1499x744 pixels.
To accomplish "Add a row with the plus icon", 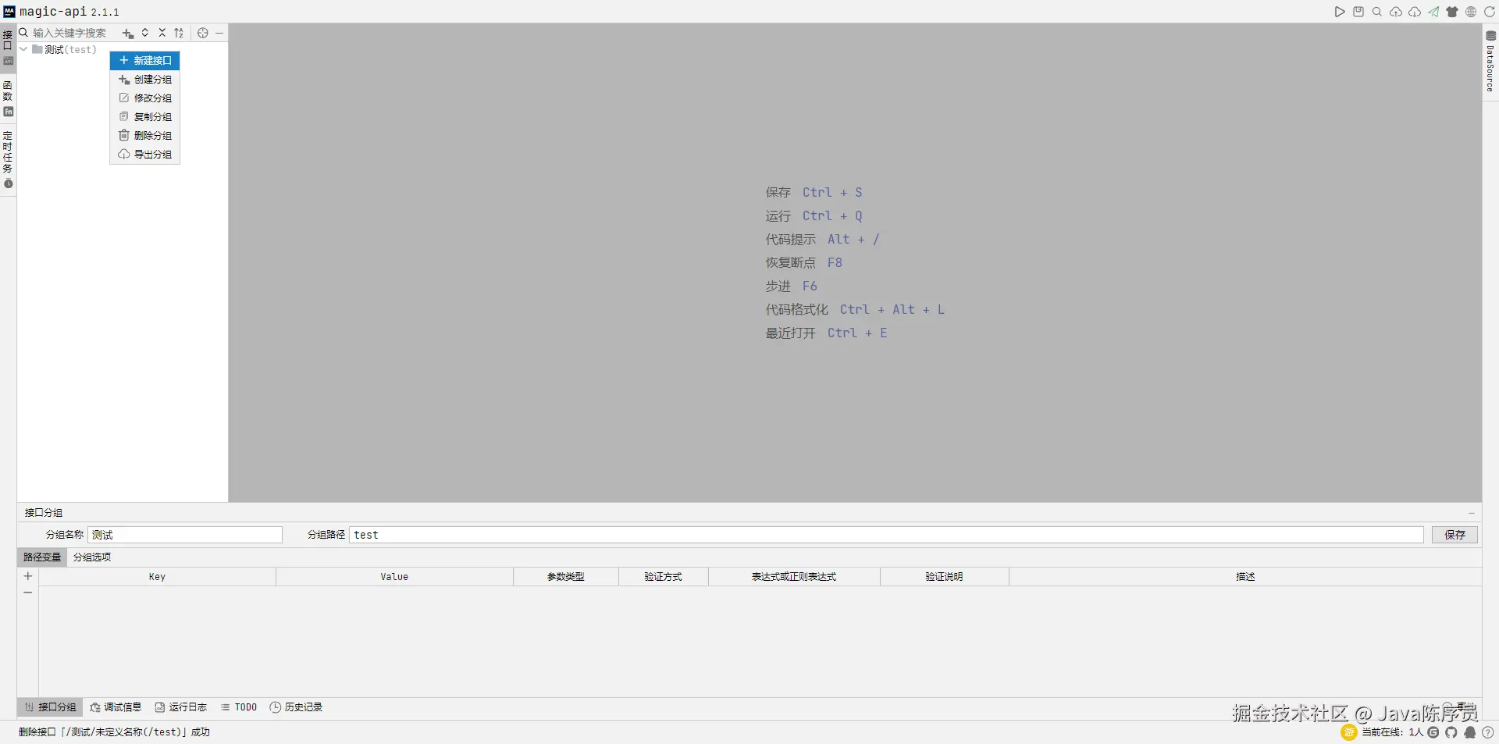I will (28, 576).
